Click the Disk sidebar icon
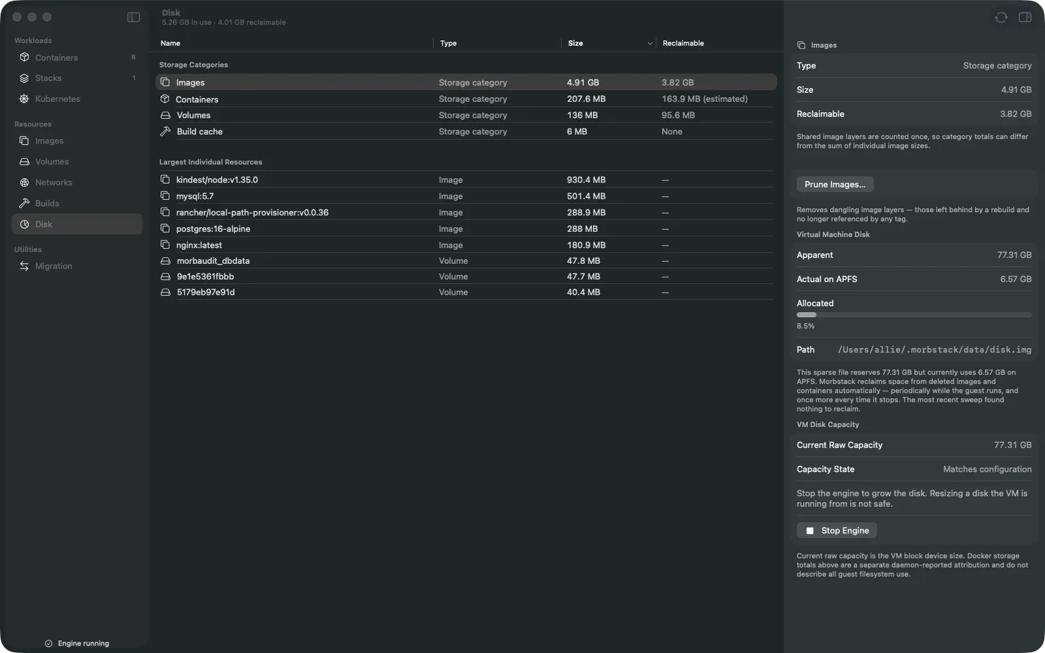1045x653 pixels. tap(24, 224)
